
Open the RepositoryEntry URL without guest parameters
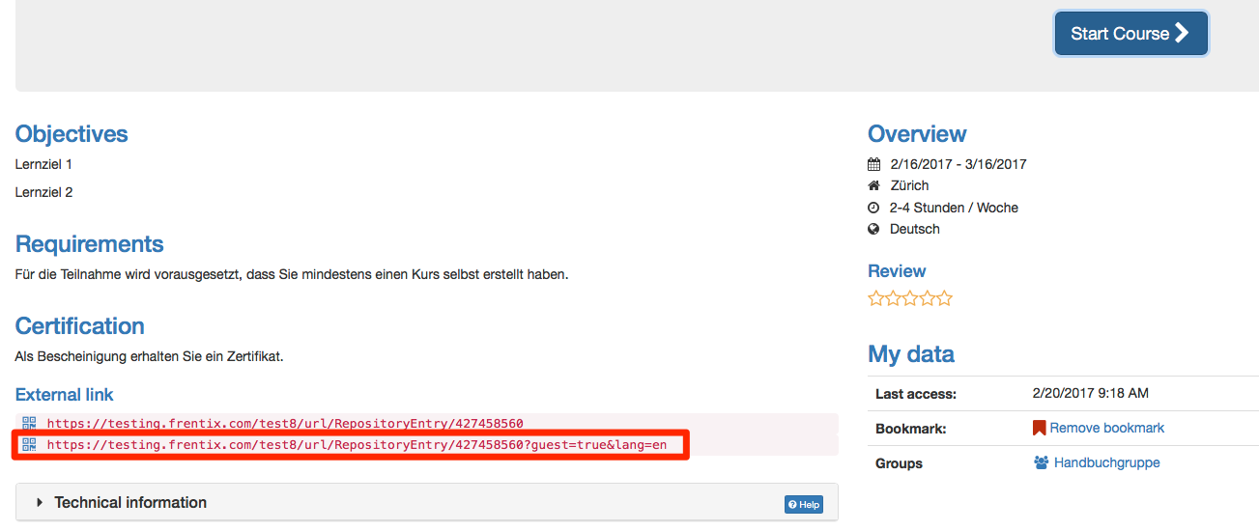285,423
